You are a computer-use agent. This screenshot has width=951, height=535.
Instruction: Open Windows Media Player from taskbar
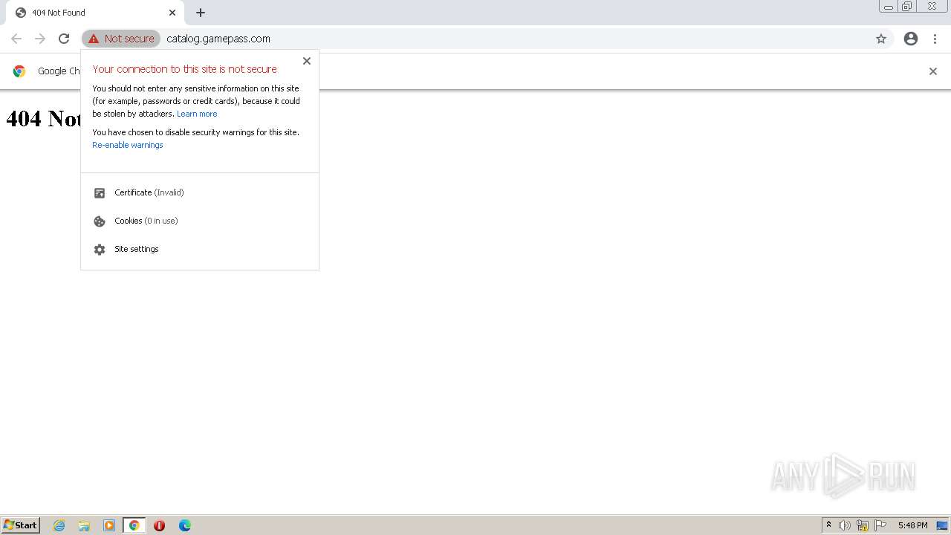tap(109, 525)
